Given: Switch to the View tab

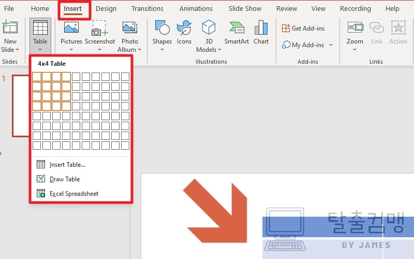Looking at the screenshot, I should (x=318, y=8).
